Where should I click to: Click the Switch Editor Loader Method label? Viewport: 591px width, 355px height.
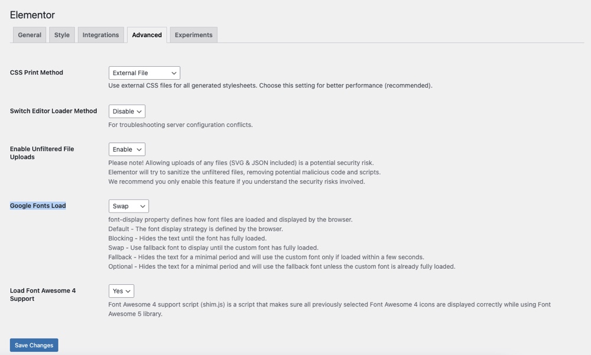(53, 111)
